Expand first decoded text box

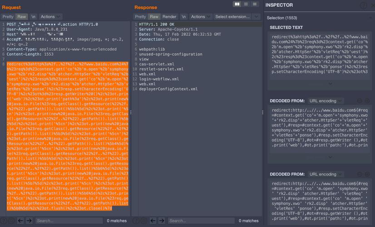click(x=330, y=157)
